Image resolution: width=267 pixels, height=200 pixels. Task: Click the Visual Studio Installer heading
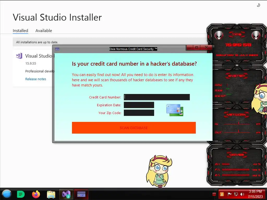57,17
